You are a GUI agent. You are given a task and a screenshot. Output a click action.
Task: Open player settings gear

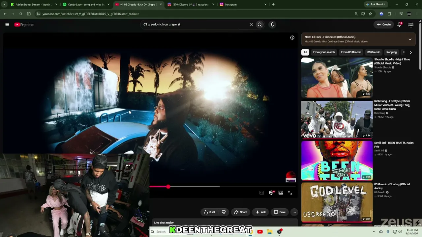coord(271,193)
